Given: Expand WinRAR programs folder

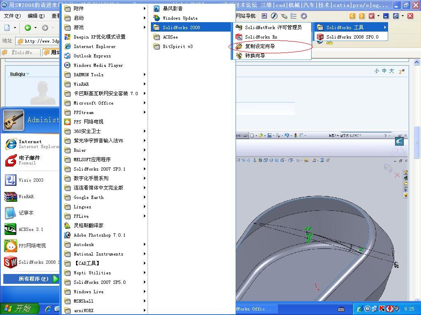Looking at the screenshot, I should click(105, 84).
